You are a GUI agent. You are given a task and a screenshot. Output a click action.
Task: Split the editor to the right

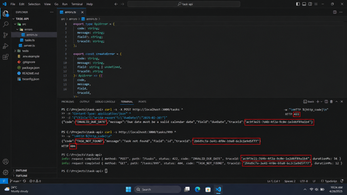pyautogui.click(x=334, y=12)
